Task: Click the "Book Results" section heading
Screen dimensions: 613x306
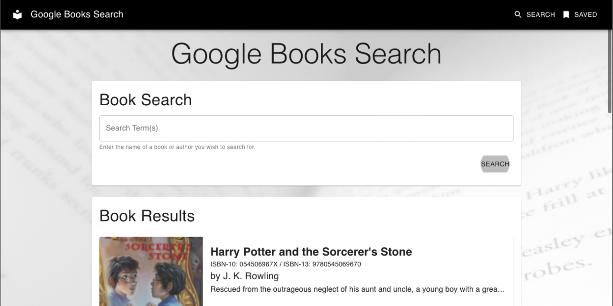Action: pos(147,216)
